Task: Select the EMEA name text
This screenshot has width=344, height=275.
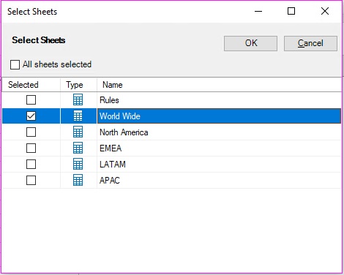Action: click(111, 148)
